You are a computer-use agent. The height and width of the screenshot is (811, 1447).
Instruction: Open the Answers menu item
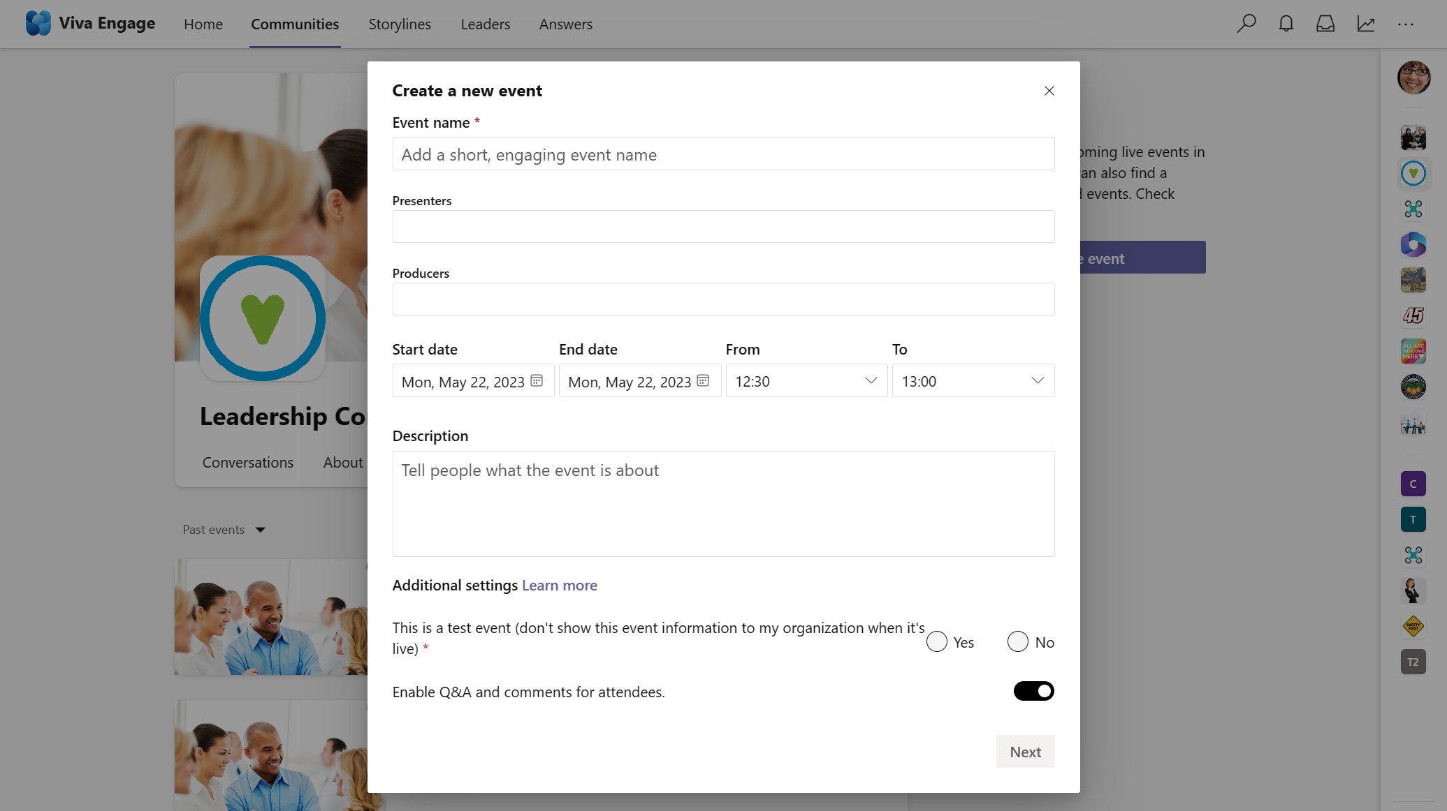pyautogui.click(x=565, y=23)
